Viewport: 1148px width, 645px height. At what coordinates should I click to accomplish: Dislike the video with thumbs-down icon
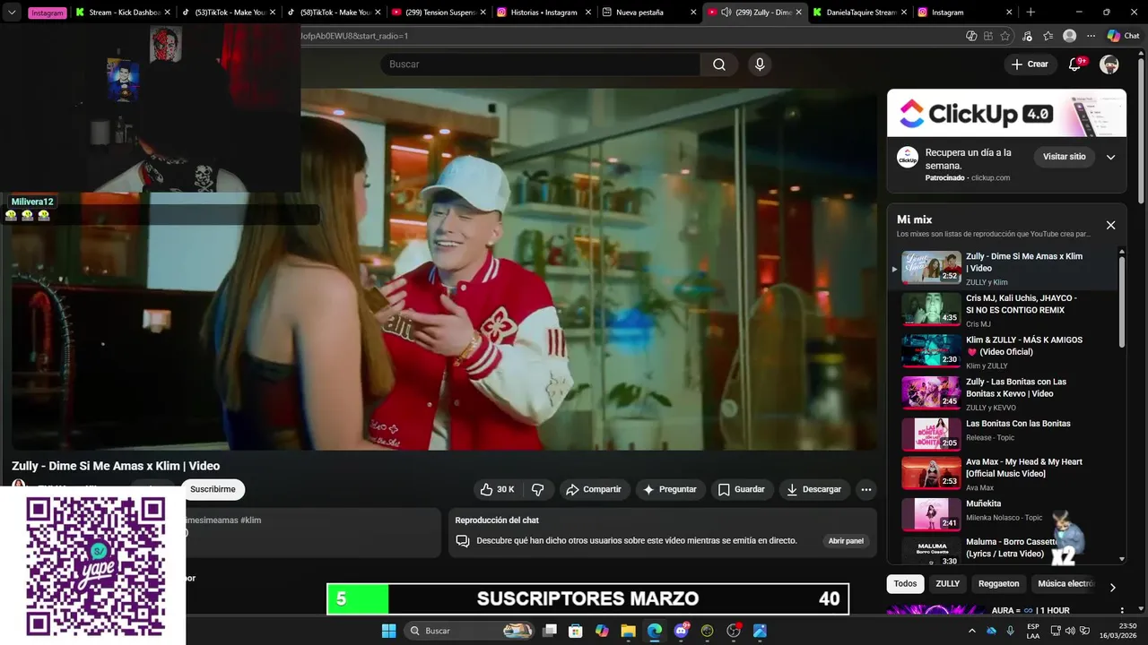click(x=538, y=489)
